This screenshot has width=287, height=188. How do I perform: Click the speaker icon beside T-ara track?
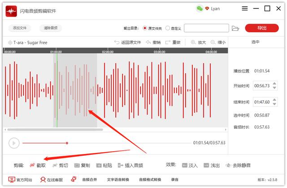tap(10, 43)
